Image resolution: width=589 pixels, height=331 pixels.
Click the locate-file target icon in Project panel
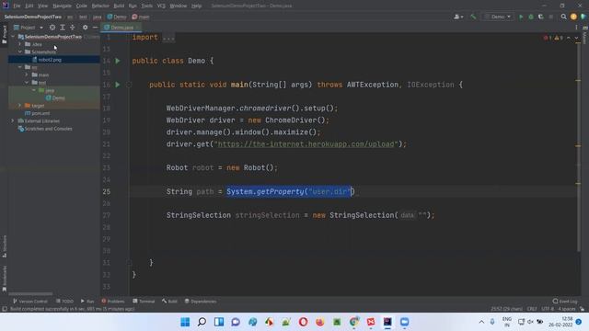(52, 28)
